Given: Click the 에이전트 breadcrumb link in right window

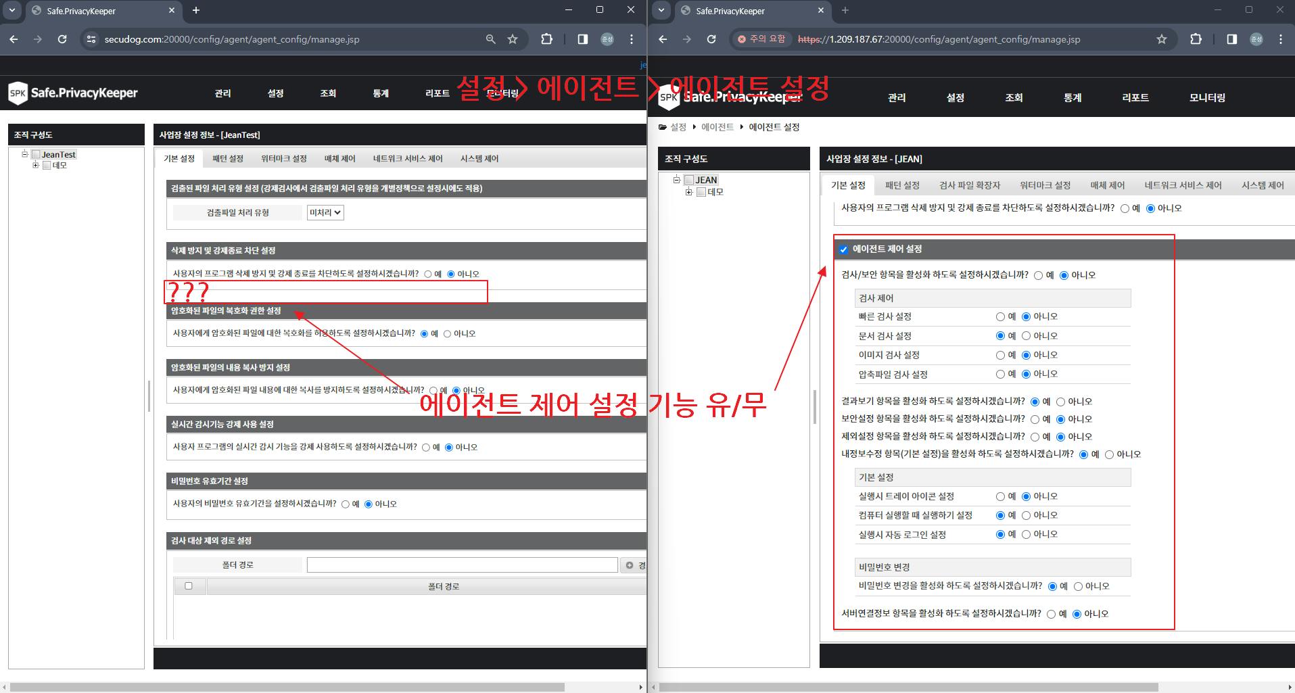Looking at the screenshot, I should tap(717, 127).
